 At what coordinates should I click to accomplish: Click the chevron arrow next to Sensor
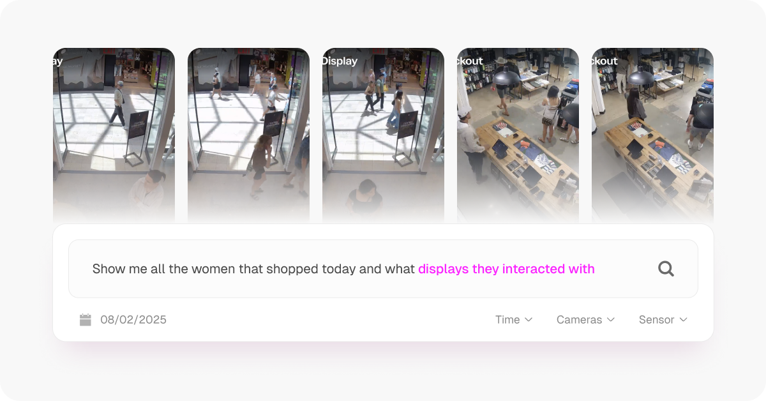(684, 320)
